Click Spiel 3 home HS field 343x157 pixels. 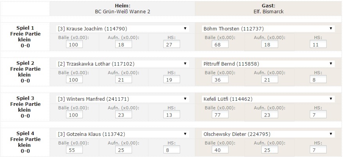click(x=171, y=114)
